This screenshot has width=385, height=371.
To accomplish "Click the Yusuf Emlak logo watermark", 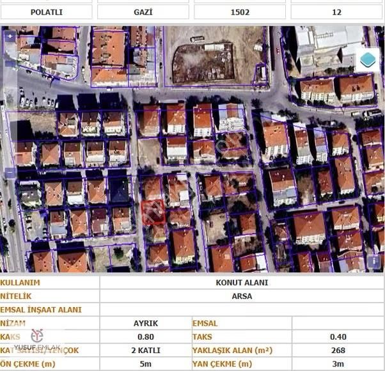I will (x=38, y=340).
